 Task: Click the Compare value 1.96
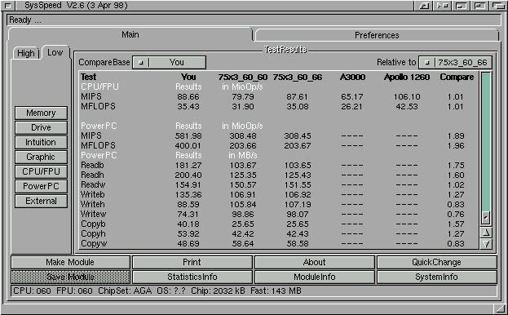pos(456,146)
